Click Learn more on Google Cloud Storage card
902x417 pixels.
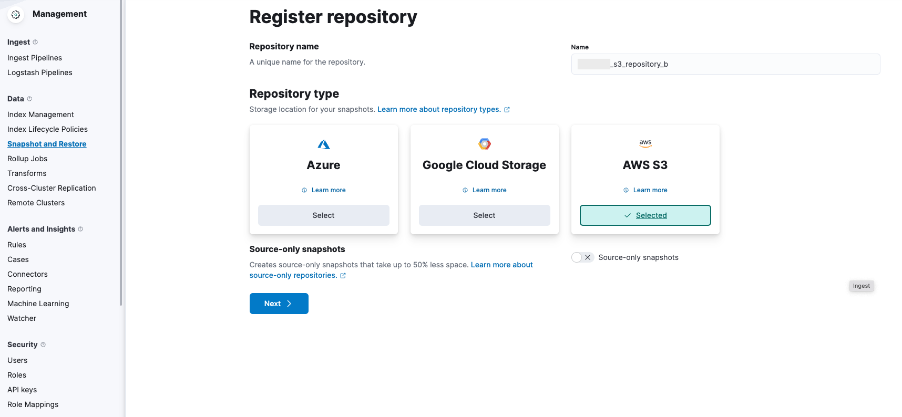pos(489,190)
